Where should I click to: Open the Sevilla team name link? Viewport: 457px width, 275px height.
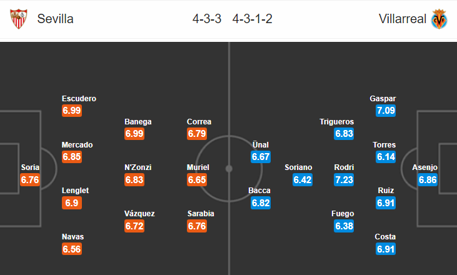(x=56, y=19)
